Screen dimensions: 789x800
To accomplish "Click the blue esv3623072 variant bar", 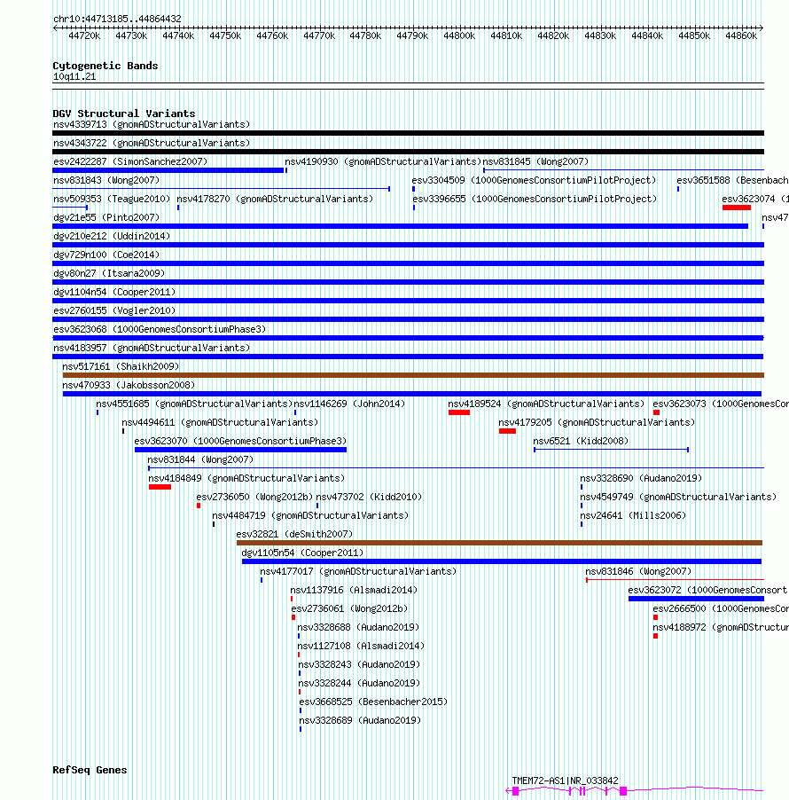I will [x=696, y=599].
